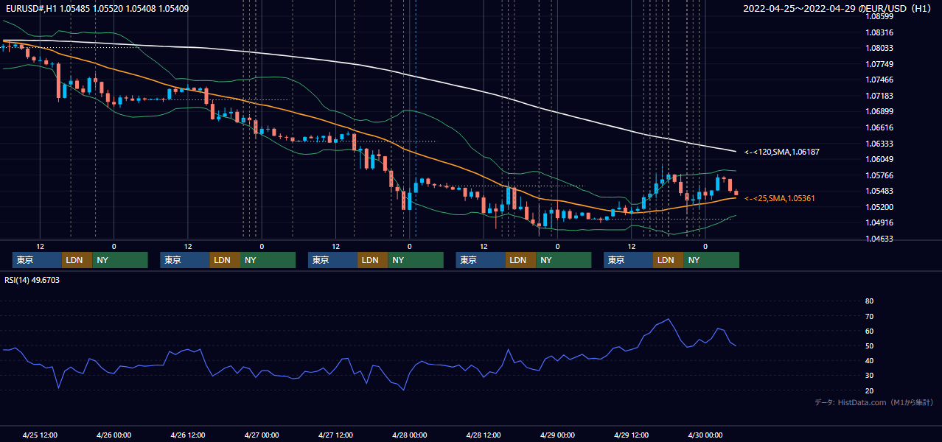Click price axis value 1.07183
This screenshot has height=442, width=942.
879,96
